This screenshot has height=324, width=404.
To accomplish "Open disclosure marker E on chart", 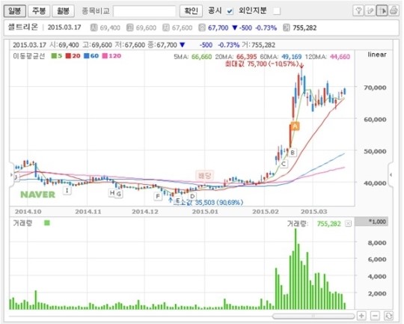I will click(x=177, y=201).
